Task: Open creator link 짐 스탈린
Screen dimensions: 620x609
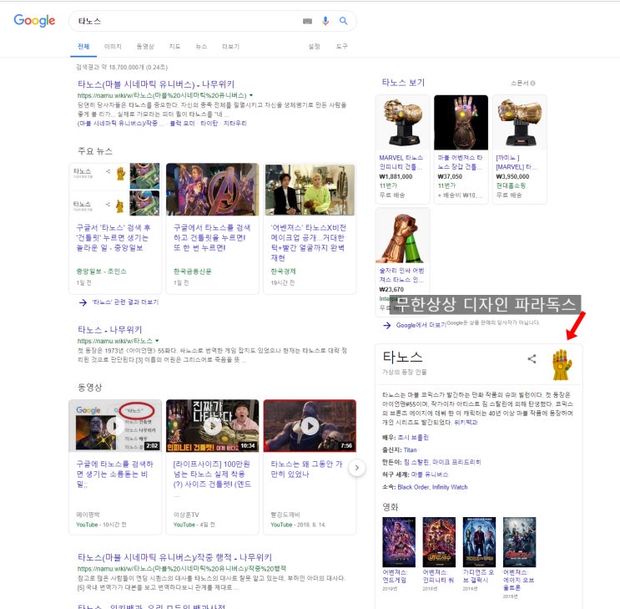Action: [416, 462]
